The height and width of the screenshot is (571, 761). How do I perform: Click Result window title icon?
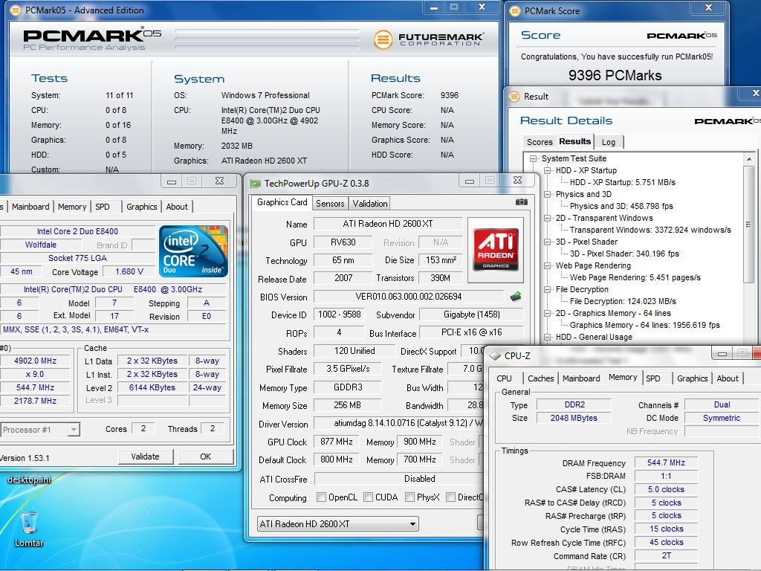tap(514, 97)
